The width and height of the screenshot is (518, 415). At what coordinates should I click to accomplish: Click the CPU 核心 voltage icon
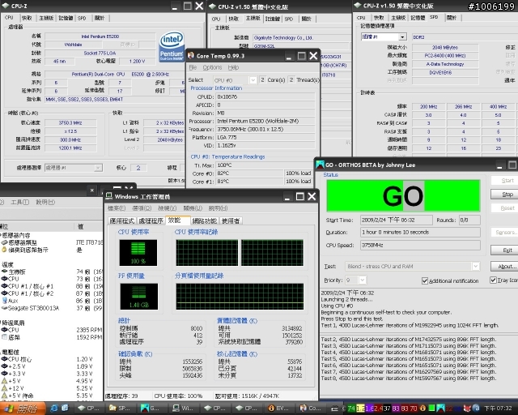pyautogui.click(x=4, y=359)
